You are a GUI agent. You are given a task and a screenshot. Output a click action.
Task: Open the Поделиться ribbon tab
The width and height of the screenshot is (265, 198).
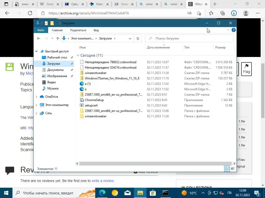tap(78, 30)
